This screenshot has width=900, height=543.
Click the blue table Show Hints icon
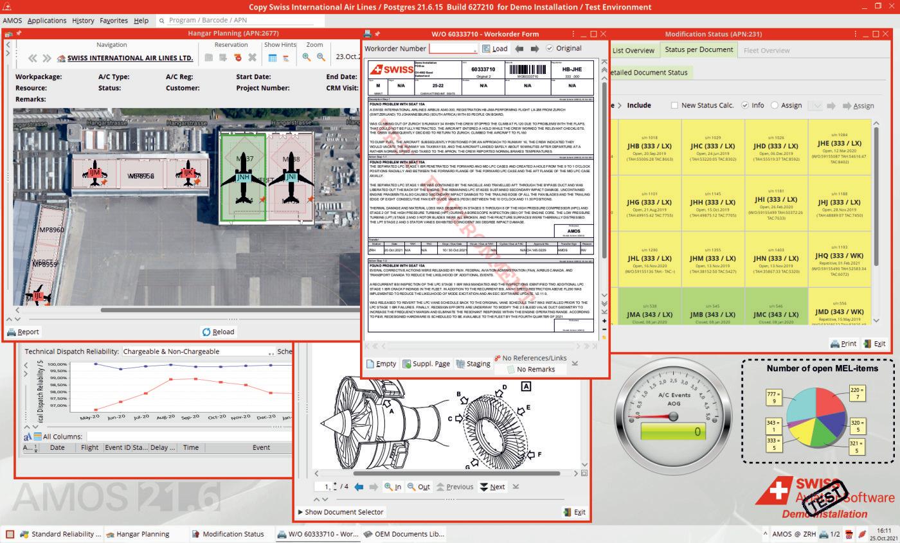tap(273, 57)
